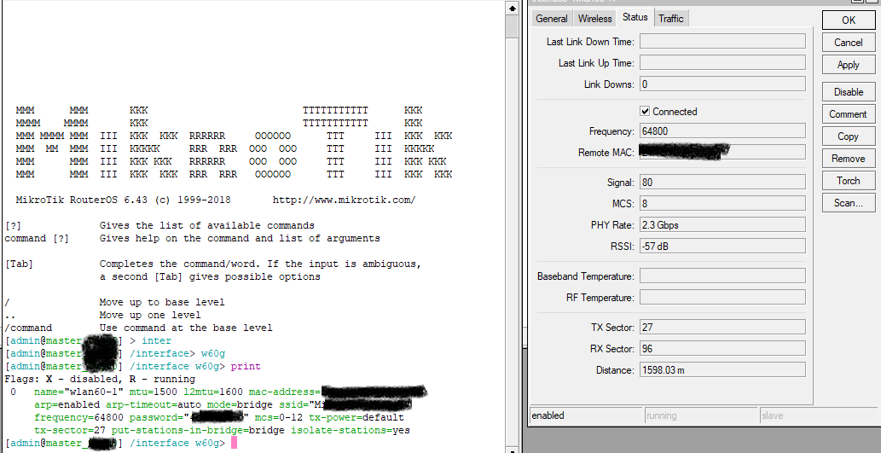Switch to the General tab
The width and height of the screenshot is (881, 453).
[551, 19]
